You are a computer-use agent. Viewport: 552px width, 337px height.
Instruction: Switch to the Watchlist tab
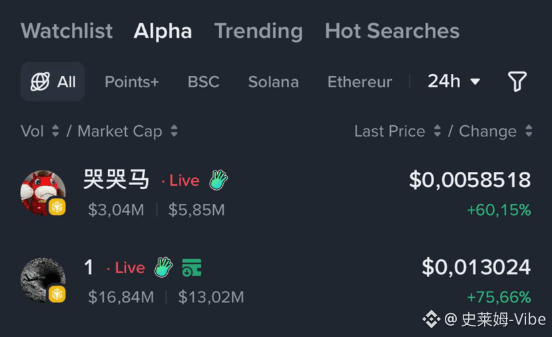[67, 31]
